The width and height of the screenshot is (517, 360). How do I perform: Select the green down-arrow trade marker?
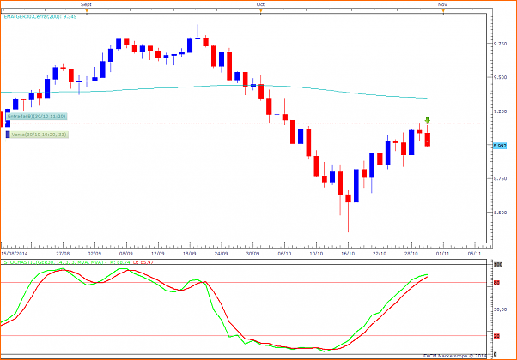(x=428, y=120)
